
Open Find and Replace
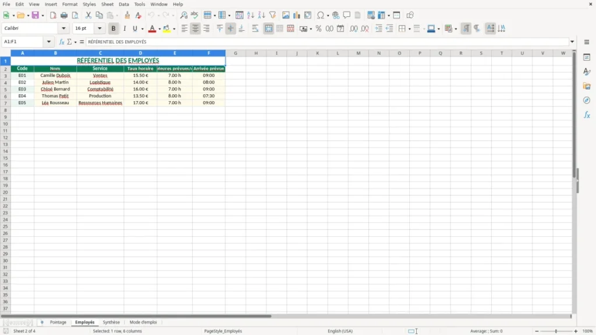183,15
